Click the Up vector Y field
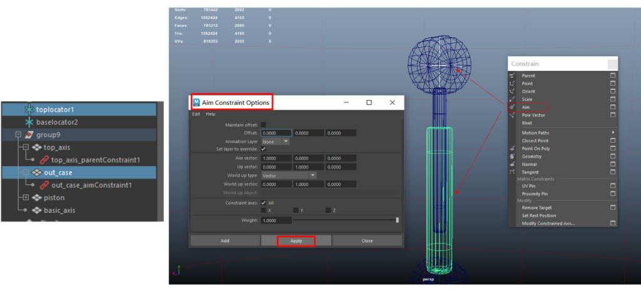Viewport: 641px width, 294px height. tap(309, 167)
